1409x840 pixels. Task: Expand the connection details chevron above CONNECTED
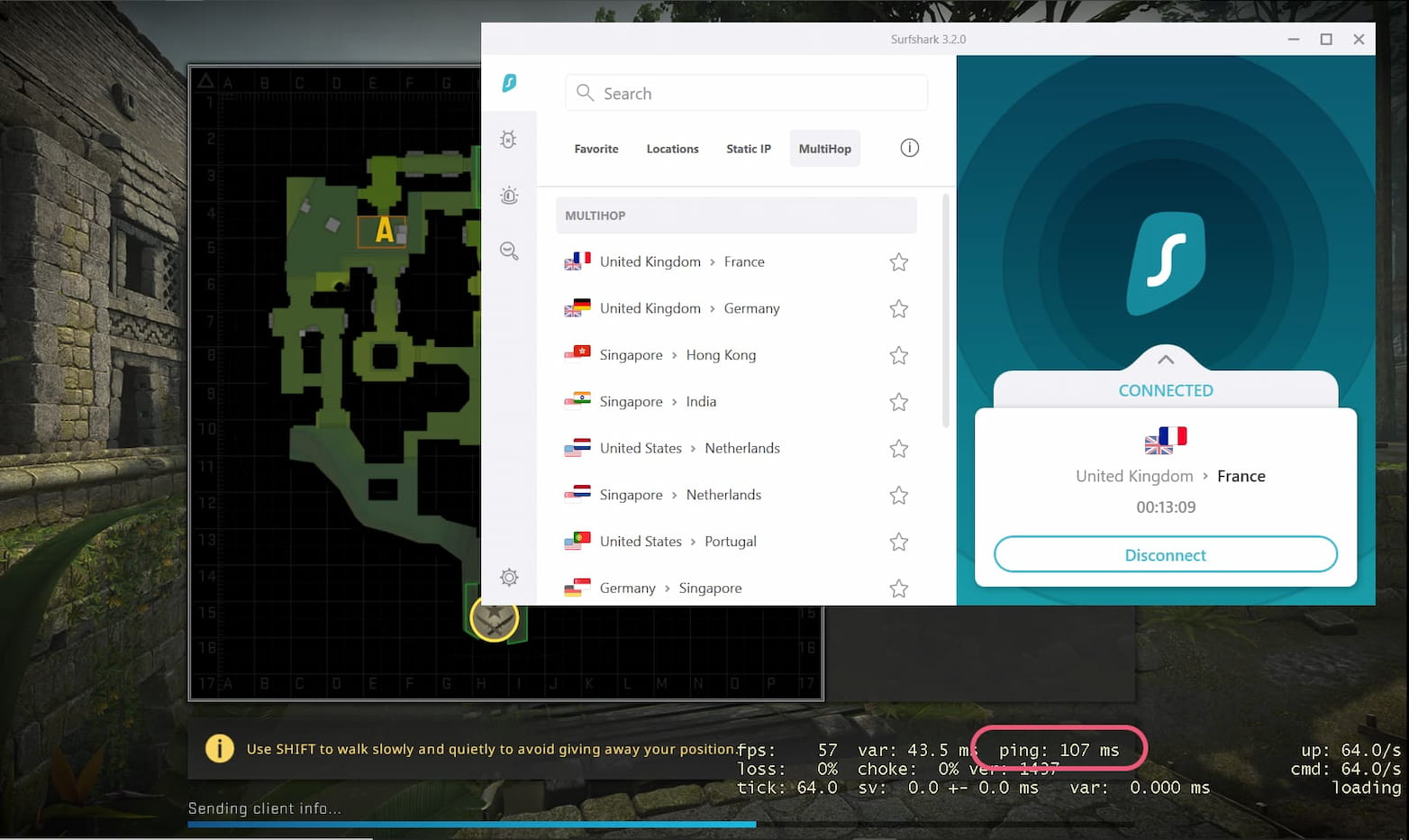(x=1166, y=360)
